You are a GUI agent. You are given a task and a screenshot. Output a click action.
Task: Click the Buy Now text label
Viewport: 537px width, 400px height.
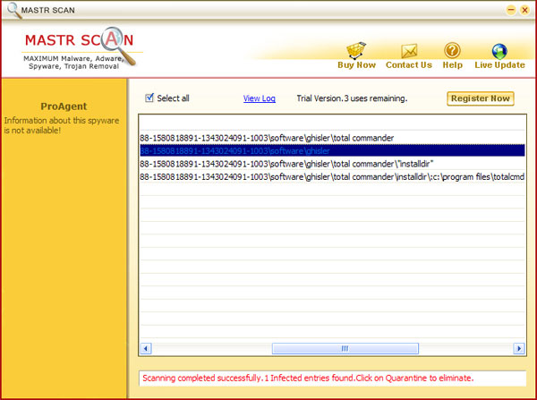356,65
